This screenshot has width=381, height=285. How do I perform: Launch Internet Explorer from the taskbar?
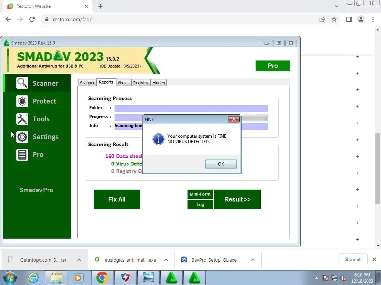(33, 278)
